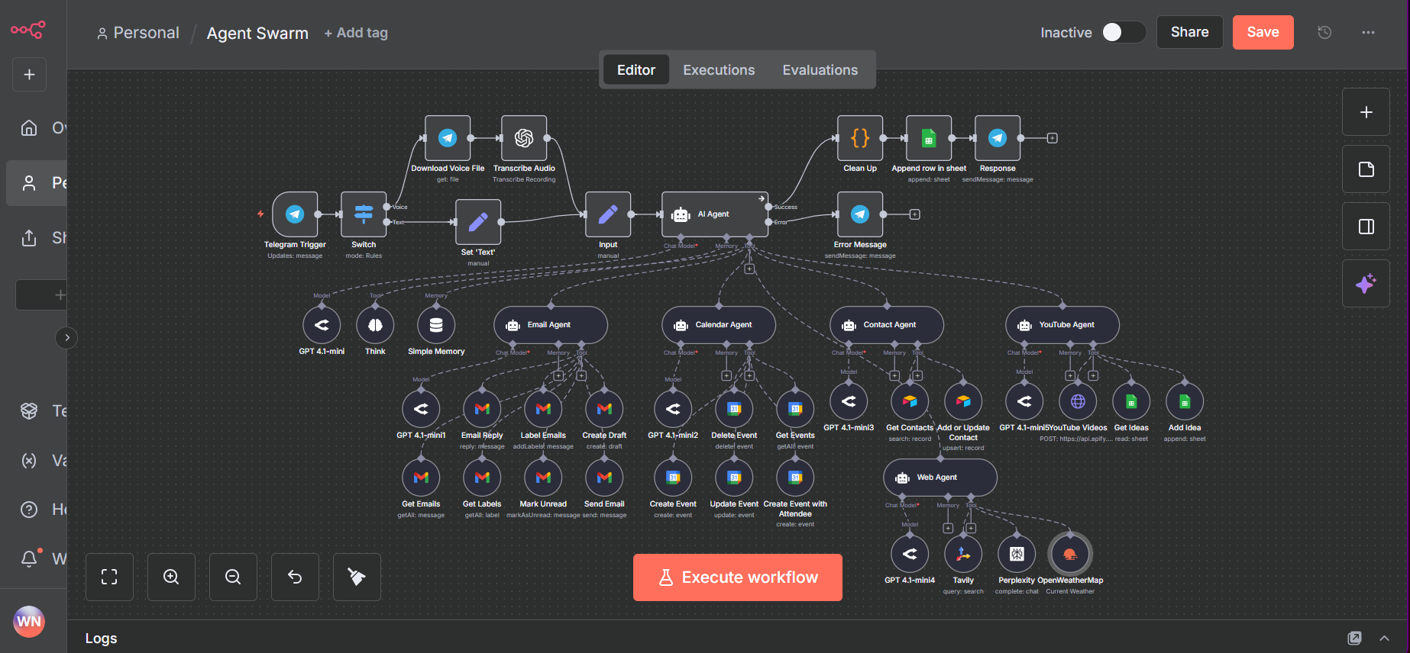This screenshot has width=1410, height=653.
Task: Add node after Error Message output
Action: tap(914, 214)
